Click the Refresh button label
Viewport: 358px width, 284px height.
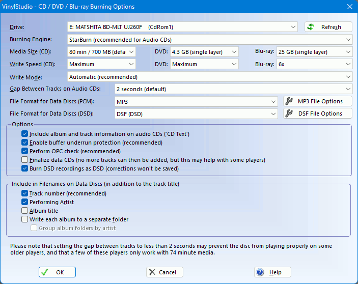331,27
